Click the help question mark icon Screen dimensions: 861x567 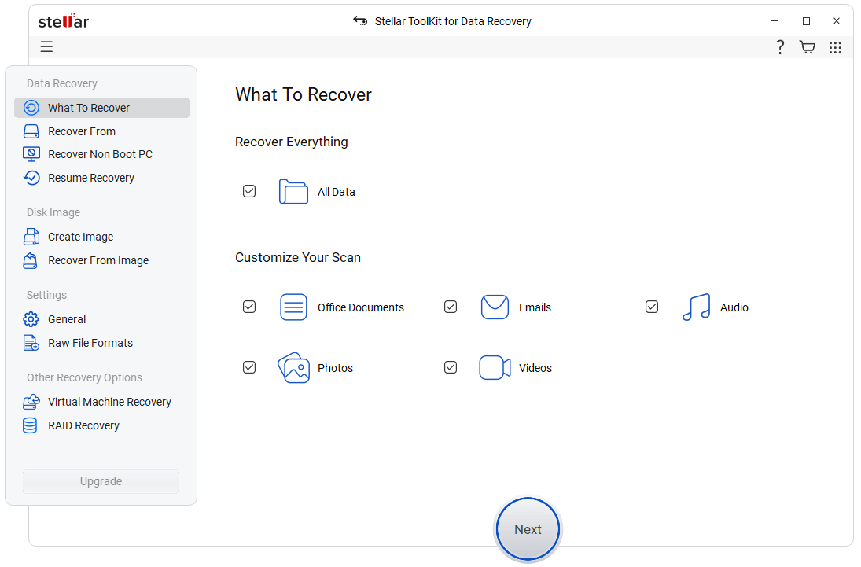[779, 47]
